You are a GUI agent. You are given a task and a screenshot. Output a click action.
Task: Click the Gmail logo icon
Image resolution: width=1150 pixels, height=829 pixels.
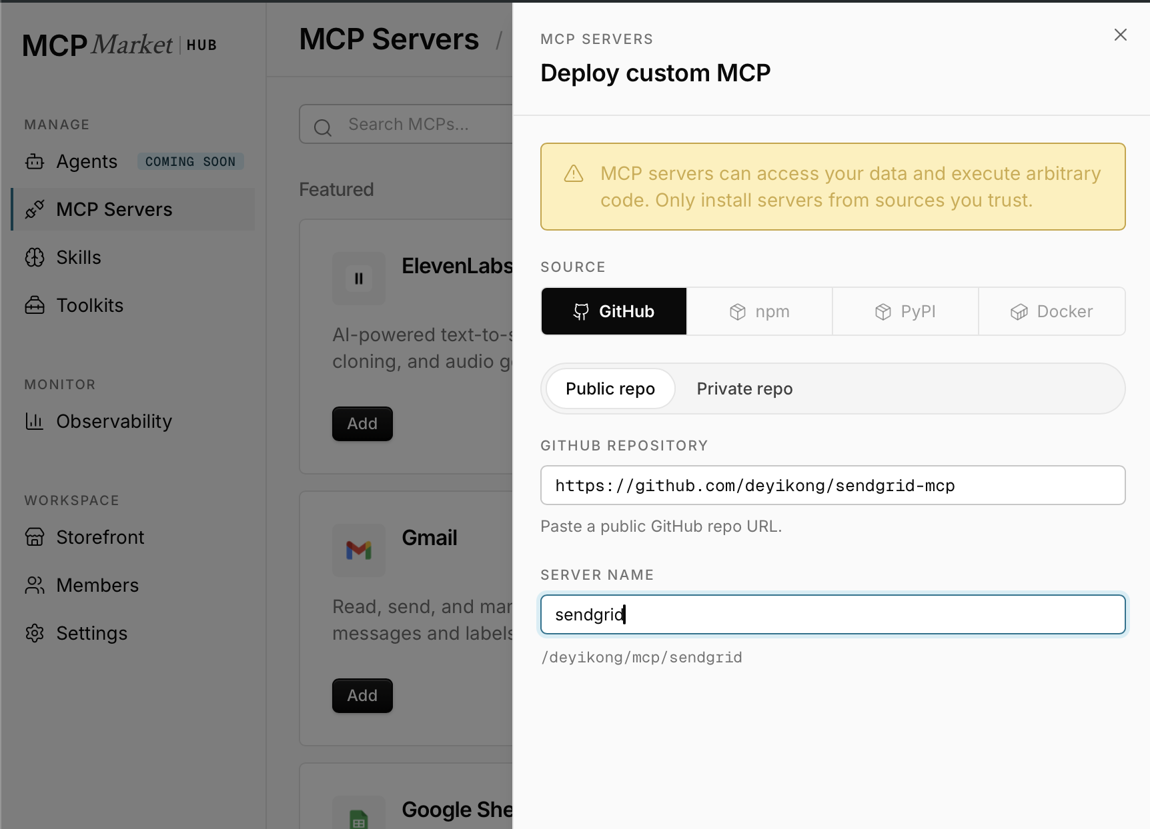(x=359, y=550)
